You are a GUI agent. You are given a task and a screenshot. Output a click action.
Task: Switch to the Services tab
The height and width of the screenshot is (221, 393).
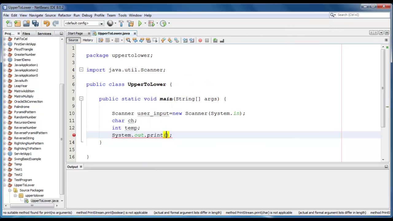(x=44, y=33)
